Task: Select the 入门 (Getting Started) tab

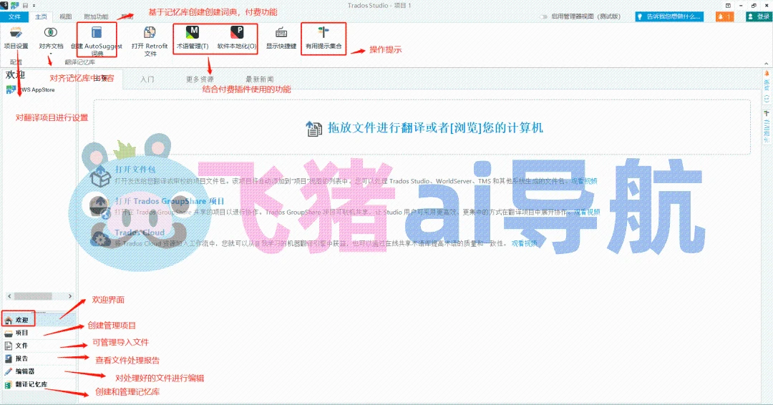Action: 147,79
